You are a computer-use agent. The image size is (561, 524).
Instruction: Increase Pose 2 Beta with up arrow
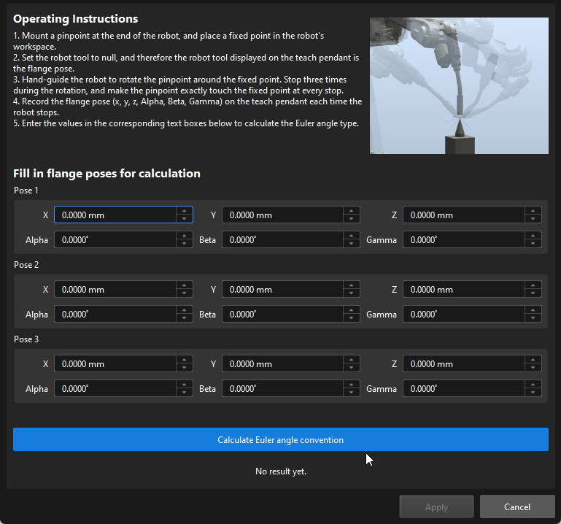pyautogui.click(x=352, y=310)
